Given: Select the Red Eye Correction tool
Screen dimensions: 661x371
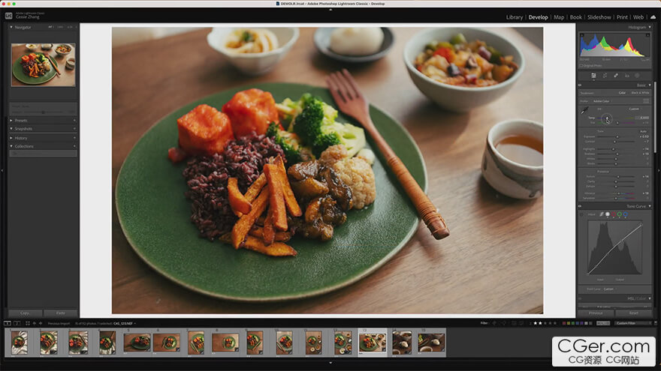Looking at the screenshot, I should click(x=627, y=75).
